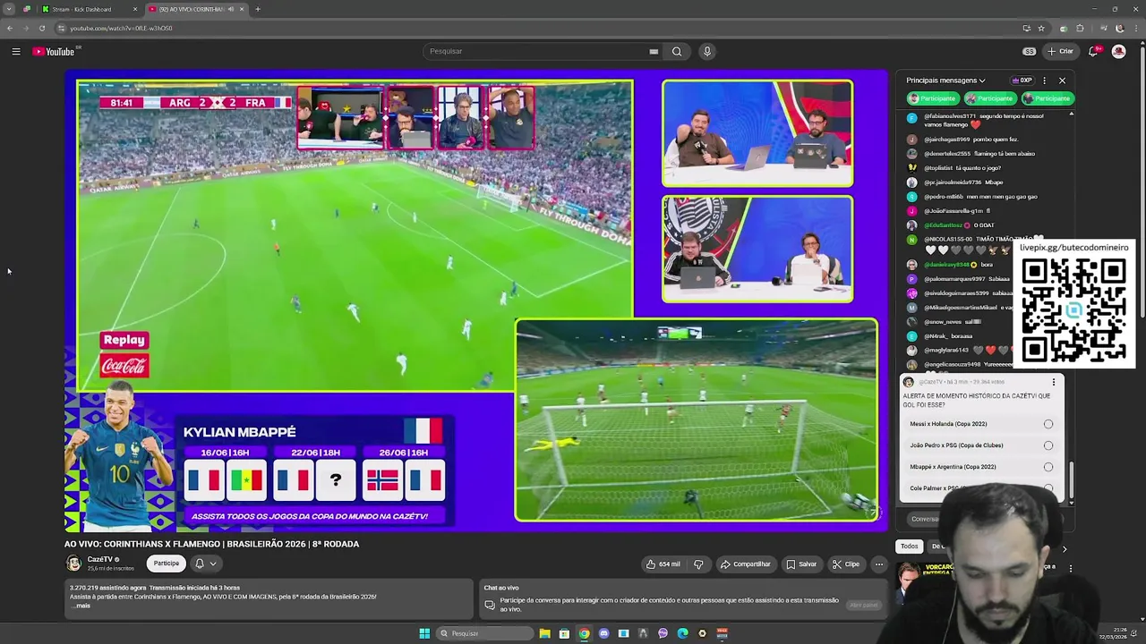The height and width of the screenshot is (644, 1146).
Task: Click the Salvar save button
Action: click(801, 564)
